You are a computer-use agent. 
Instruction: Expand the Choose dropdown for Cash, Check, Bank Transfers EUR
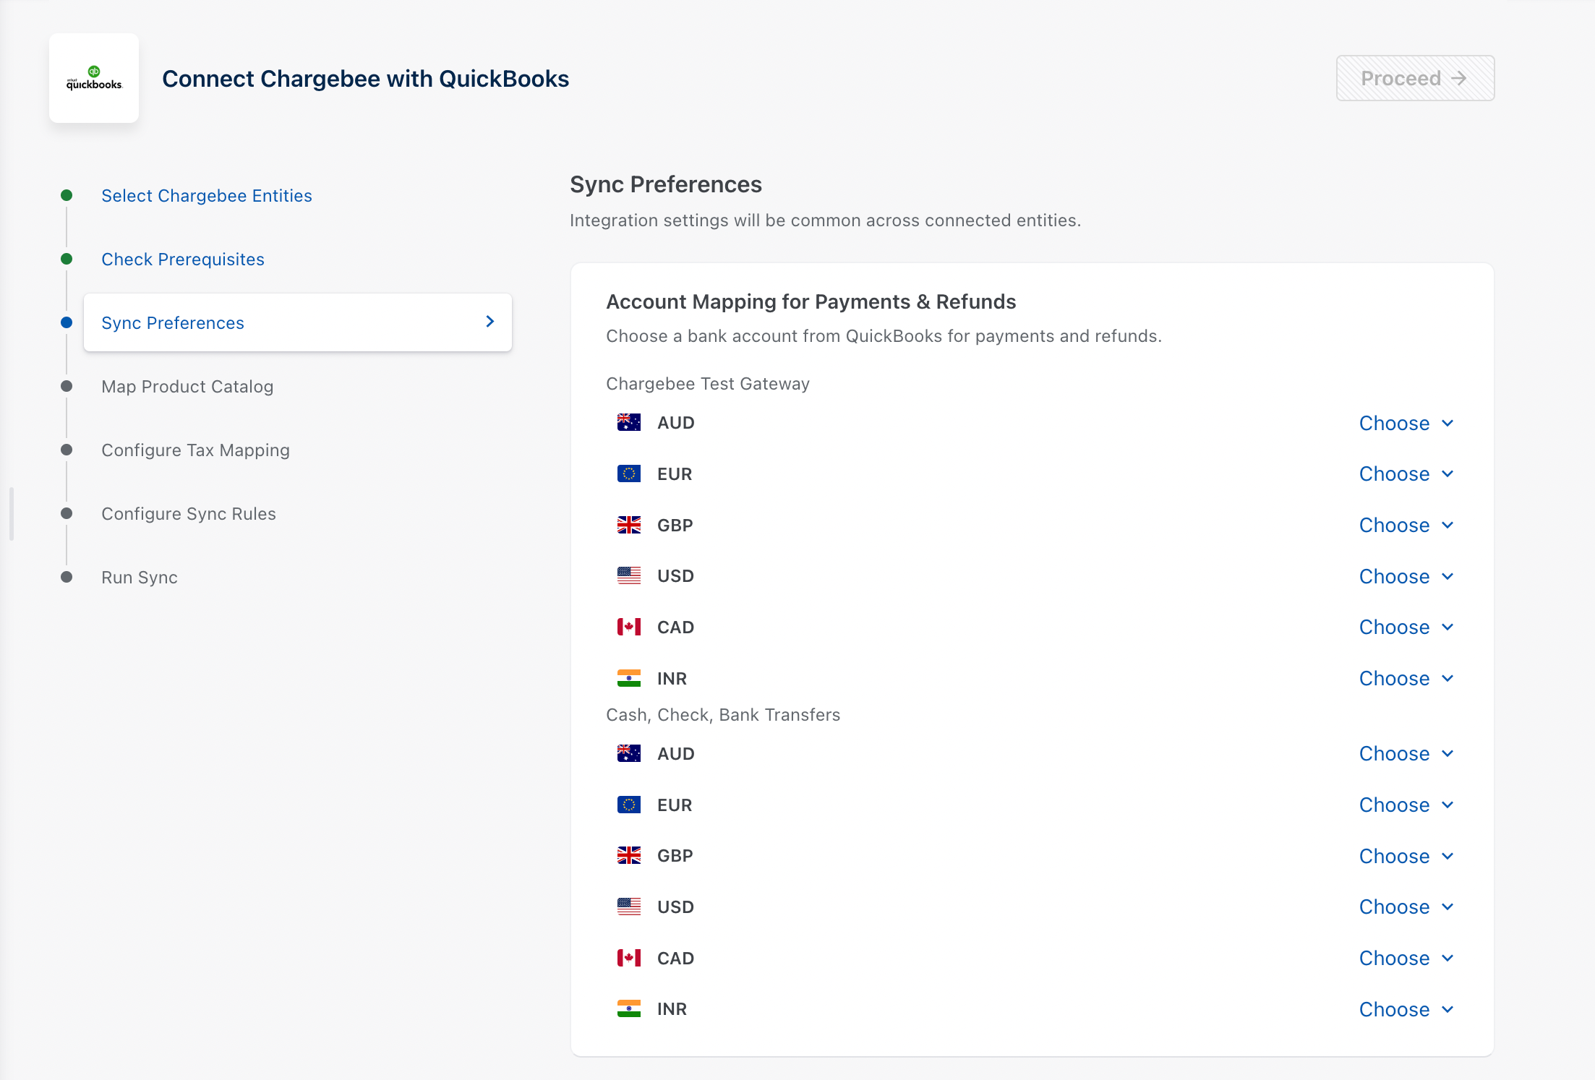[1406, 805]
